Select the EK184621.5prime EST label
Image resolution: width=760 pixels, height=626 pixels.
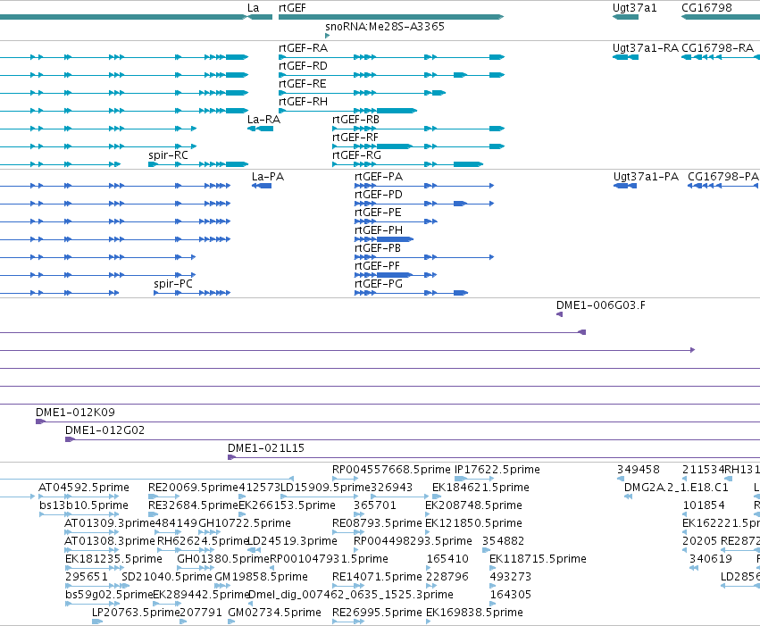tap(480, 488)
